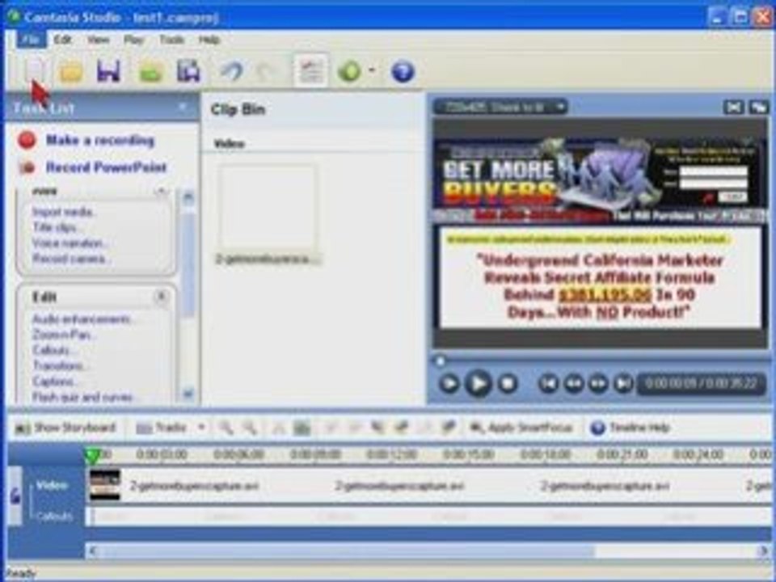Click the Record PowerPoint icon
Screen dimensions: 776x582
tap(27, 168)
